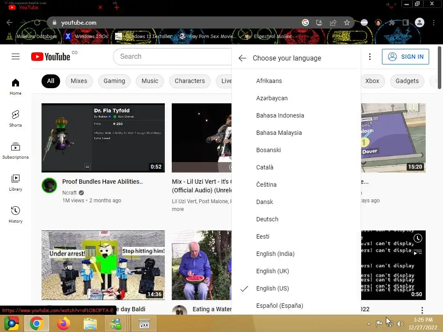Select the YouTube browser tab
443x332 pixels.
54,8
